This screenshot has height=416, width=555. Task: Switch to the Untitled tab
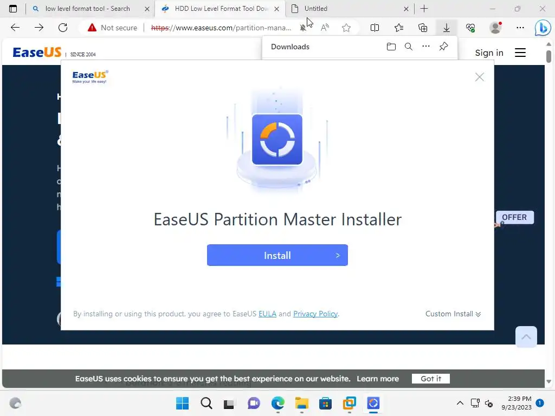[316, 9]
